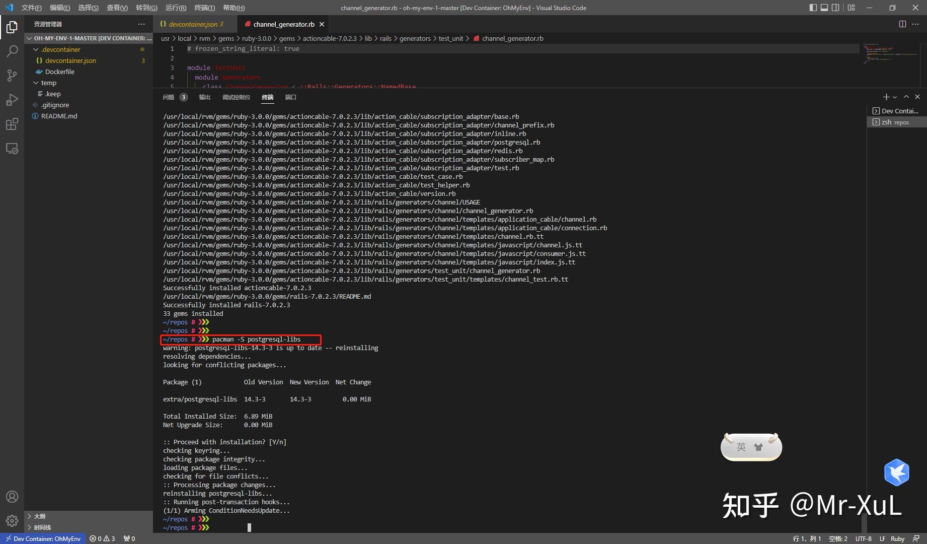The width and height of the screenshot is (927, 544).
Task: Open the Extensions view
Action: click(12, 124)
